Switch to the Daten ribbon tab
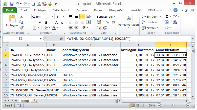Viewport: 197px width, 110px height. (x=98, y=10)
